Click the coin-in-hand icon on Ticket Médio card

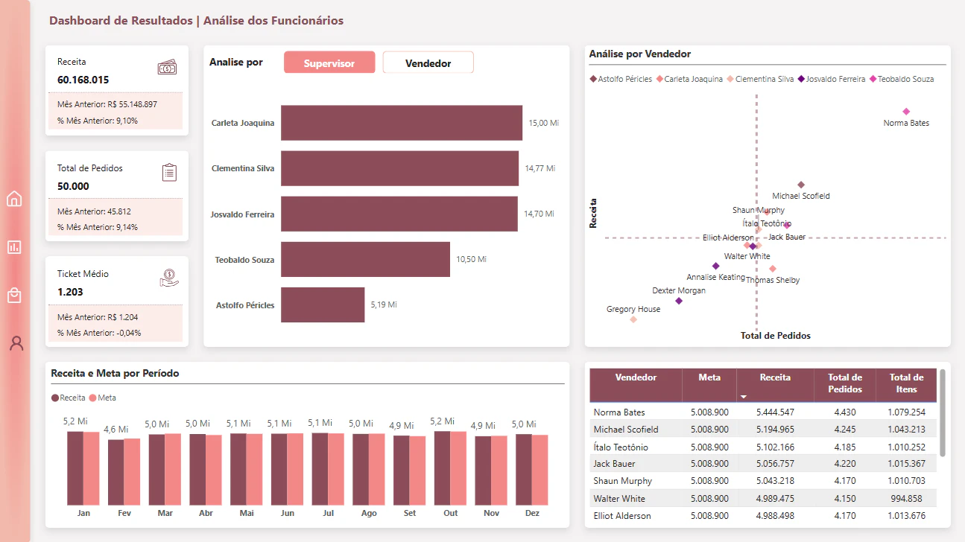pyautogui.click(x=169, y=278)
